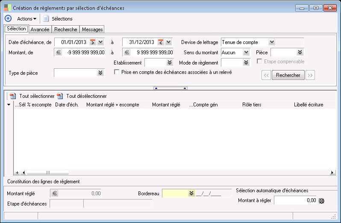Click orange arrow icon beside 01/01/2013
Screen dimensions: 341x223
(93, 42)
